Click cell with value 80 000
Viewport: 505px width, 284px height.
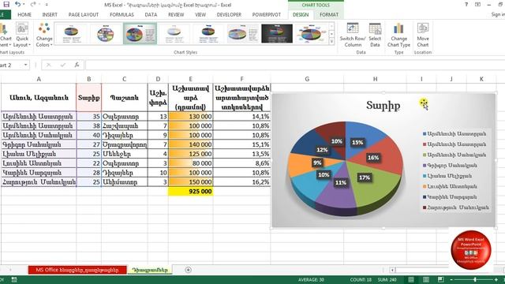(x=190, y=163)
